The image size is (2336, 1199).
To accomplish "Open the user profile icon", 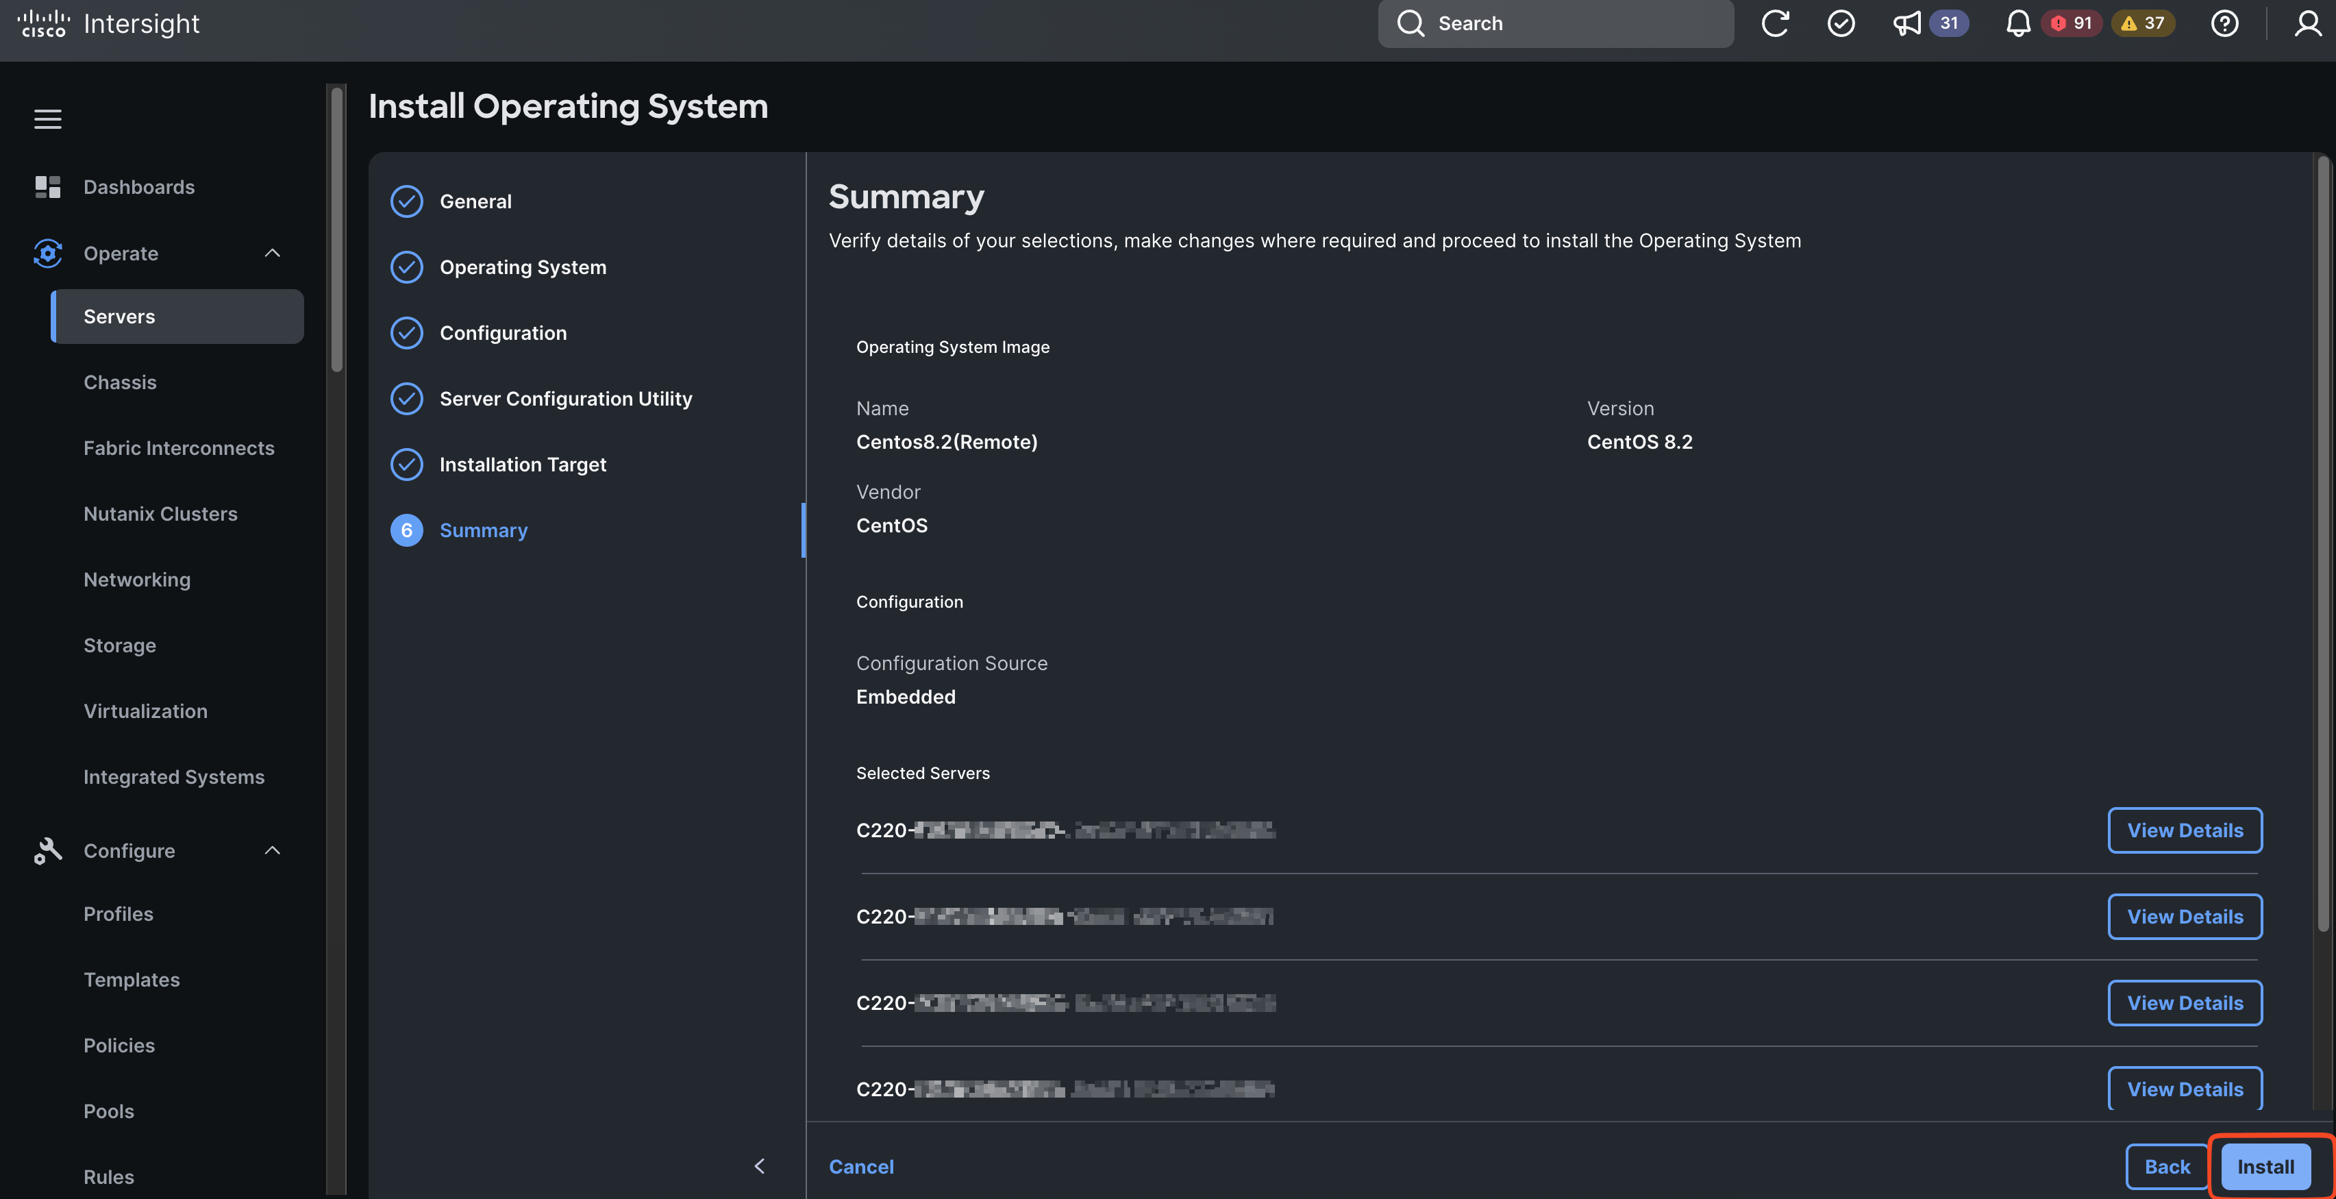I will click(2307, 23).
